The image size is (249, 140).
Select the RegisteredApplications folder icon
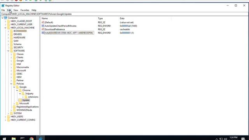click(14, 107)
